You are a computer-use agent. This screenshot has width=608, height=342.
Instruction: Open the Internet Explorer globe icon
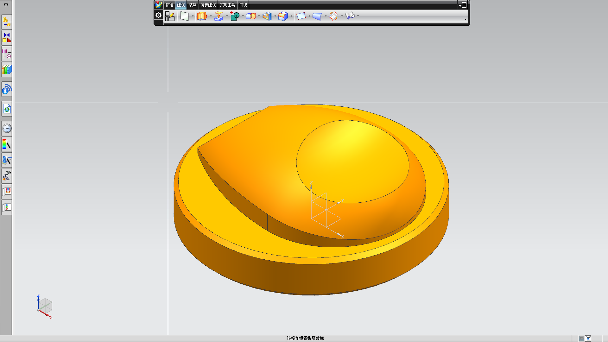pos(7,109)
